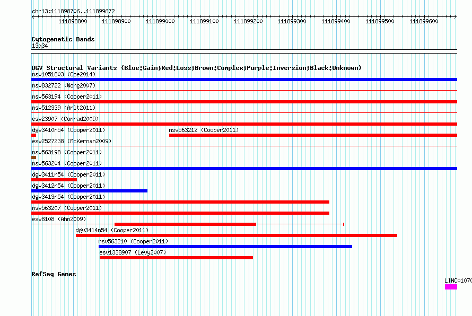
Task: Click the ruler's left arrow end
Action: point(33,16)
